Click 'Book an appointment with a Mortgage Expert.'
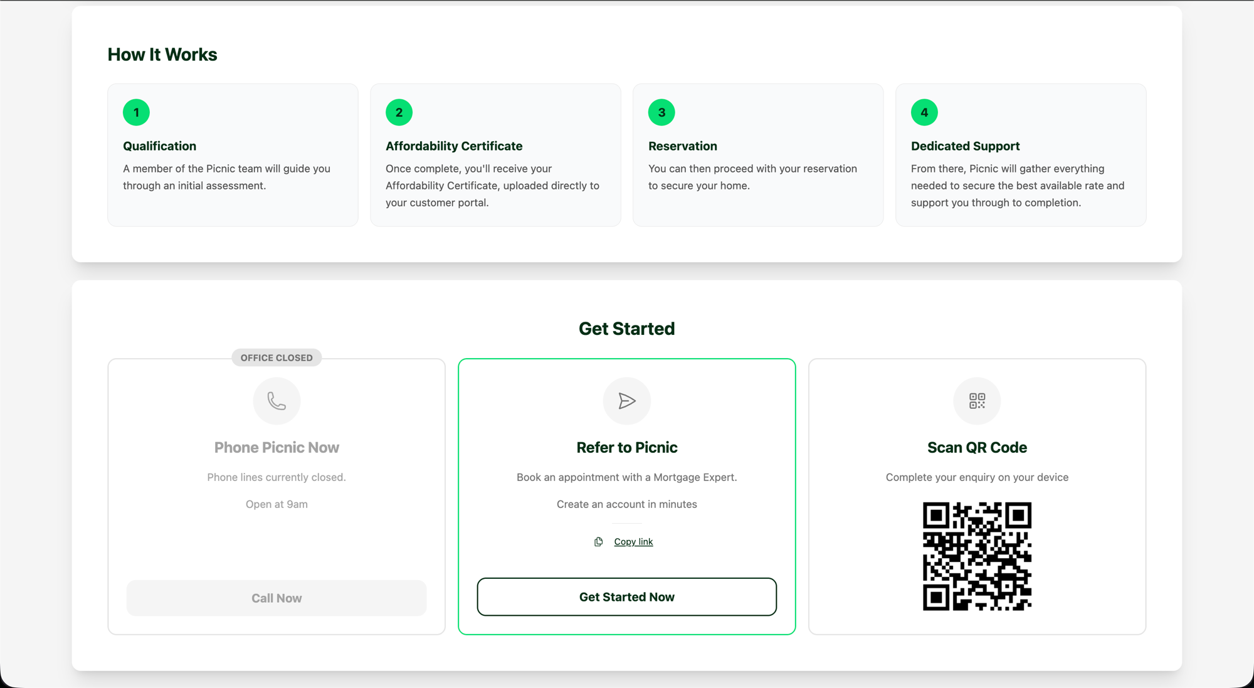1254x688 pixels. point(627,477)
